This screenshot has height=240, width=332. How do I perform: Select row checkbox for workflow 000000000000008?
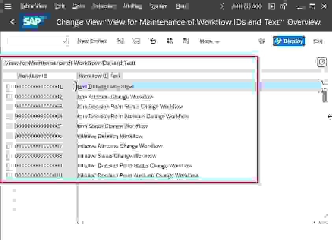[x=9, y=156]
